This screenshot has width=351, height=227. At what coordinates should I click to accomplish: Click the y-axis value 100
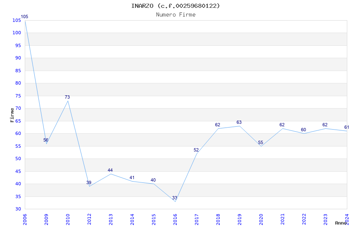click(17, 33)
